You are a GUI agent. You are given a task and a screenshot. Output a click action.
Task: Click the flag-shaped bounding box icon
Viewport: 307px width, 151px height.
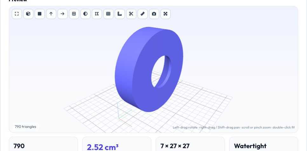tap(97, 14)
